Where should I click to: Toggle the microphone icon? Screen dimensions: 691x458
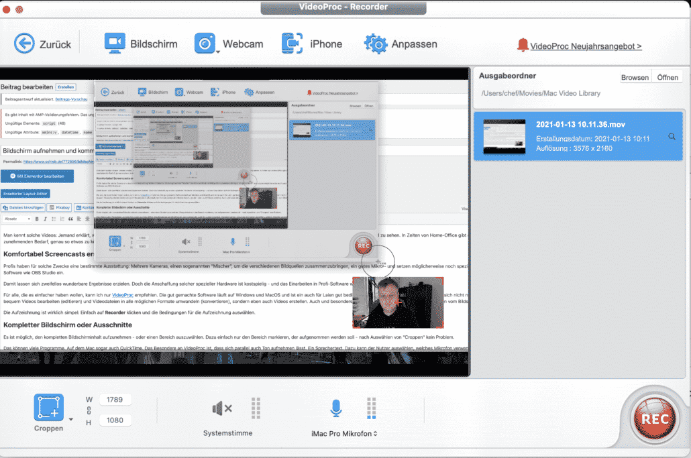(x=336, y=408)
